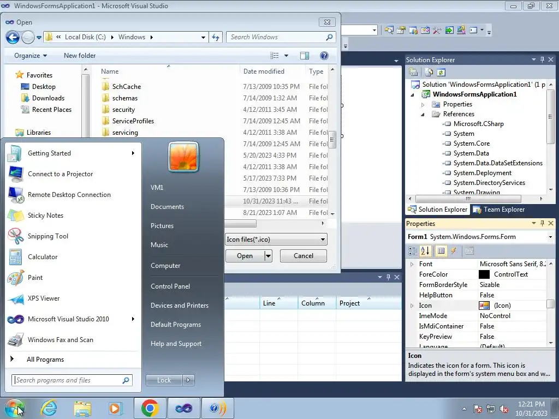Click the Chrome taskbar icon

coord(150,408)
